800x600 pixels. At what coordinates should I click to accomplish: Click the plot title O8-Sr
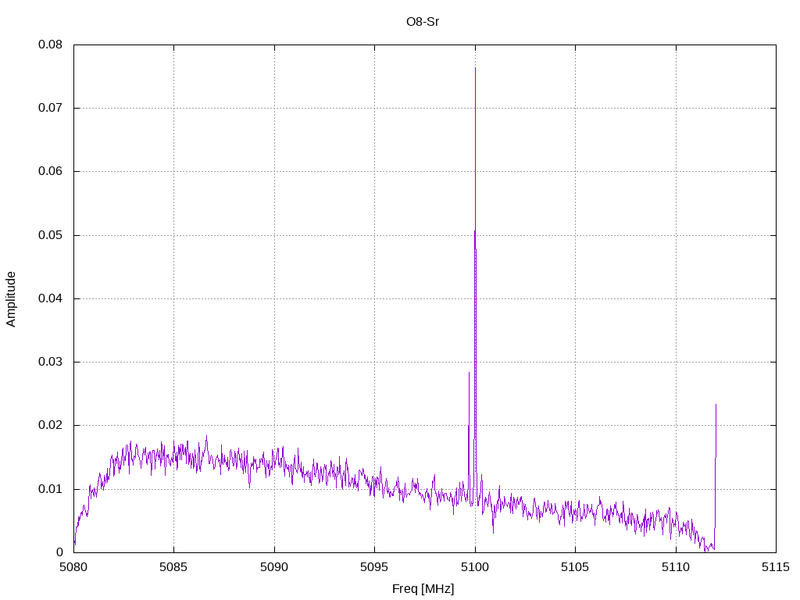pos(423,22)
